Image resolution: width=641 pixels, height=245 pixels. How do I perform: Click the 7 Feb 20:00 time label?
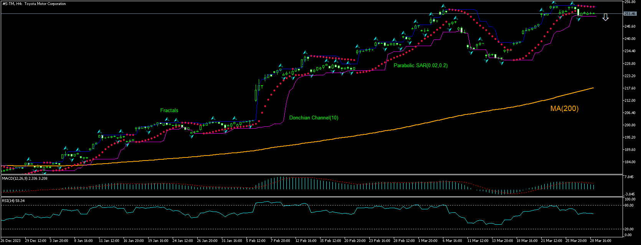click(x=281, y=241)
